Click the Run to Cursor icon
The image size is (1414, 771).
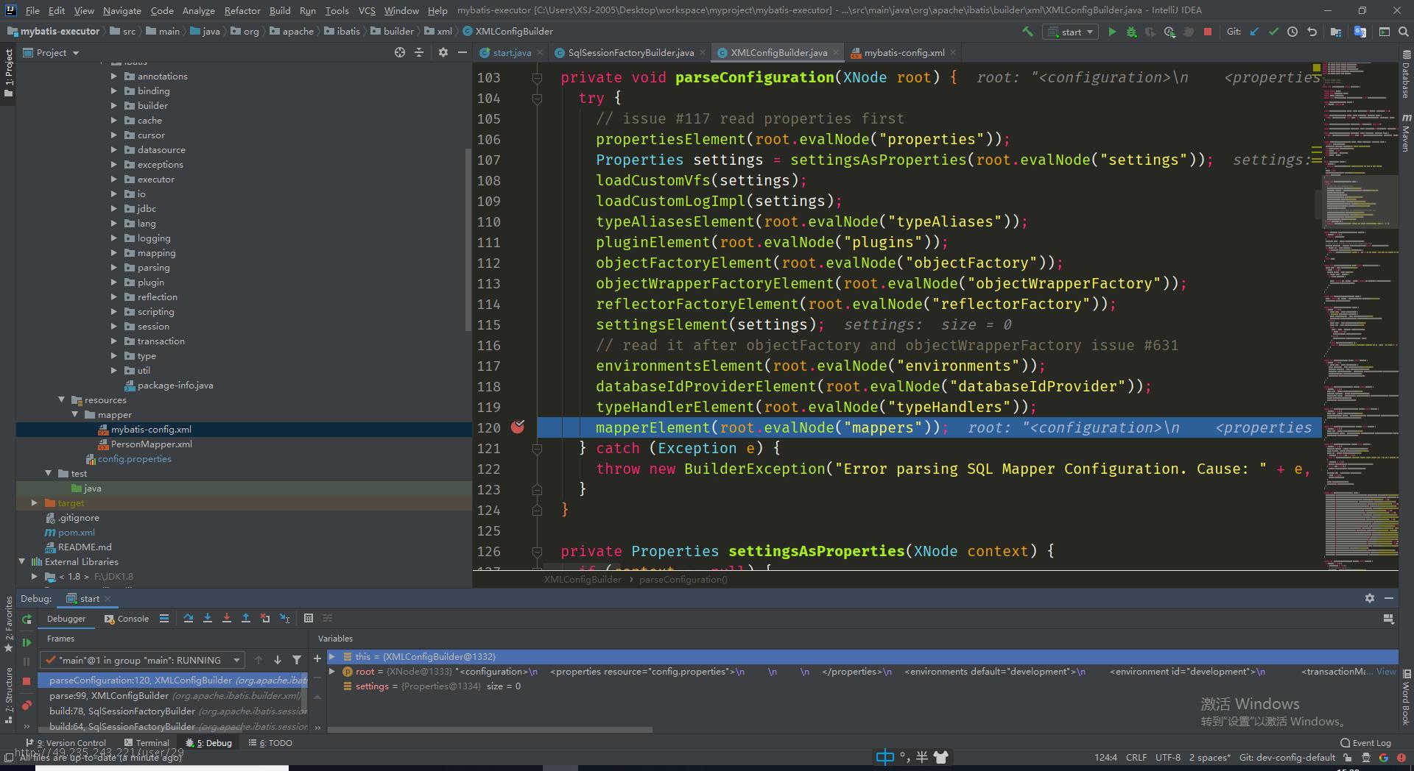point(285,619)
